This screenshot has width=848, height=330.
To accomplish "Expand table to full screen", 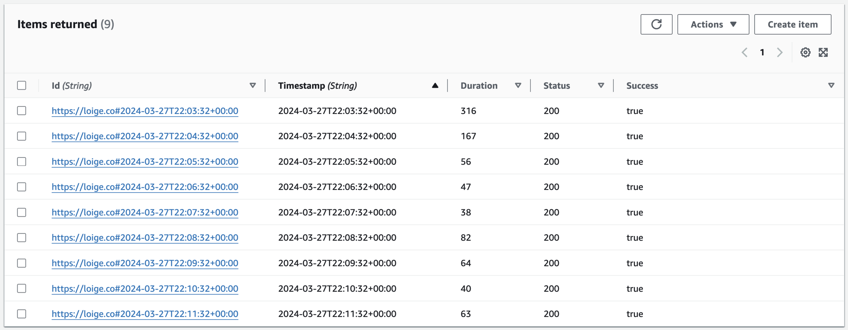I will 823,53.
